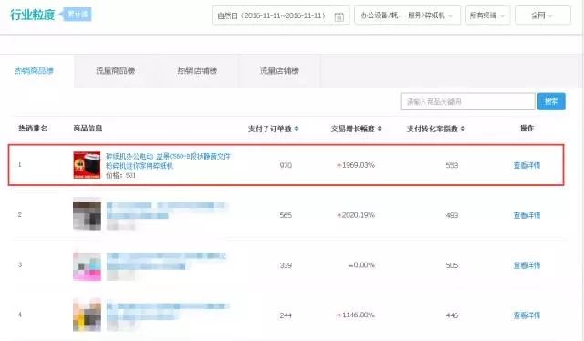Screen dimensions: 584x341
Task: Click the order count 970
Action: [x=286, y=165]
